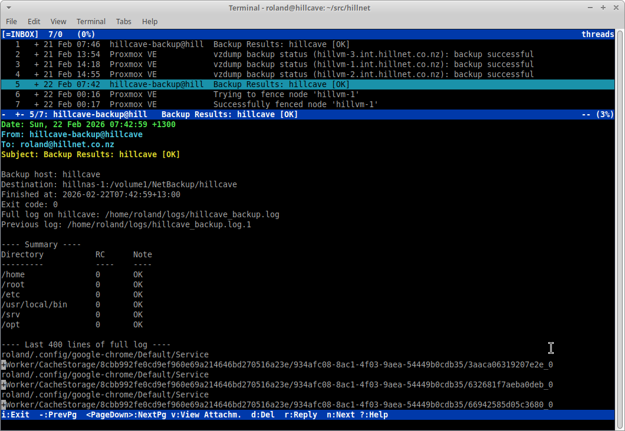625x431 pixels.
Task: Open the Terminal menu
Action: pyautogui.click(x=91, y=21)
